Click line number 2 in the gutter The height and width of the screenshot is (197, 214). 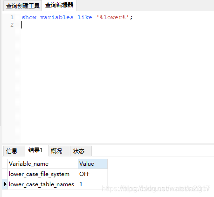(12, 25)
